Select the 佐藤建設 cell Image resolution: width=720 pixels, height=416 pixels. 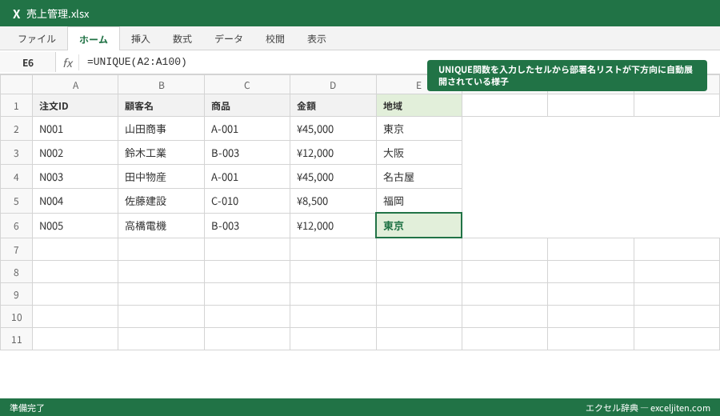coord(161,201)
